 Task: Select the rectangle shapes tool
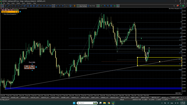tap(28, 6)
